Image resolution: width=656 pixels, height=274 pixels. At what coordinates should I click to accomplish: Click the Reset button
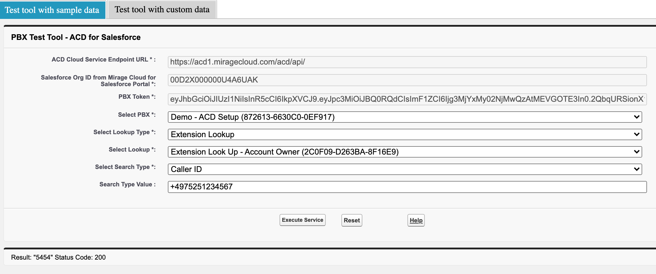(x=352, y=220)
